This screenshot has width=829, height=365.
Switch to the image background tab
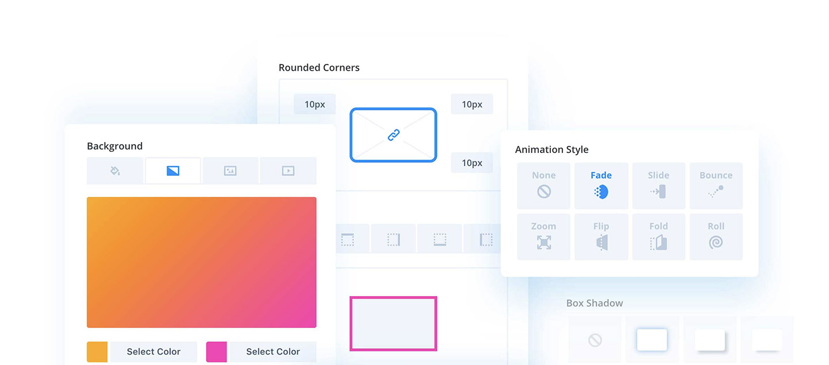point(230,171)
